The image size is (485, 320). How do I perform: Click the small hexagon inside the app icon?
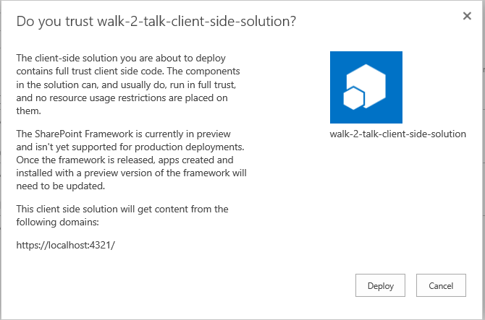(x=354, y=99)
